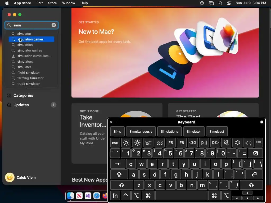Click the rewind media key
This screenshot has width=271, height=203.
[x=193, y=142]
